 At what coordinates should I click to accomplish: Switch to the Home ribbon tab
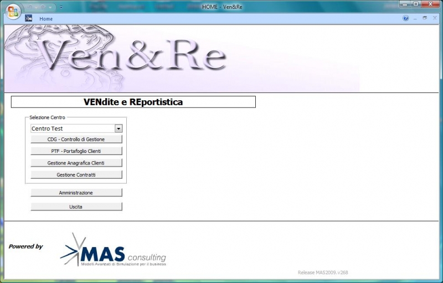click(46, 19)
